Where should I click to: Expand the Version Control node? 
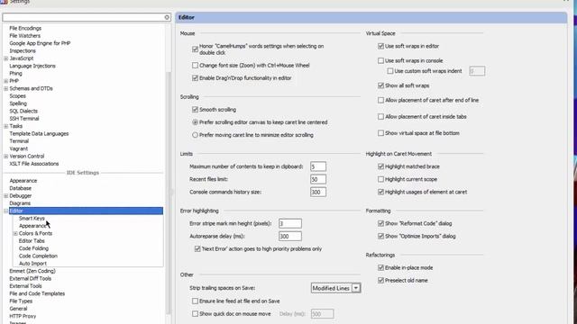click(x=6, y=156)
